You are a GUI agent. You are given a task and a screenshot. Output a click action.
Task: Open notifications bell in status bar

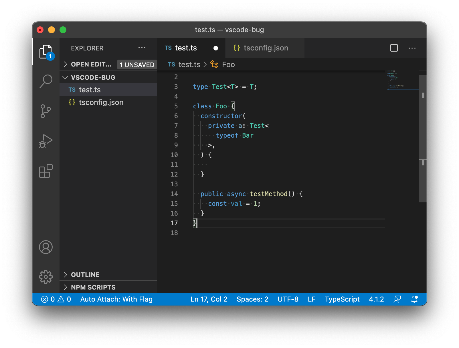coord(414,299)
